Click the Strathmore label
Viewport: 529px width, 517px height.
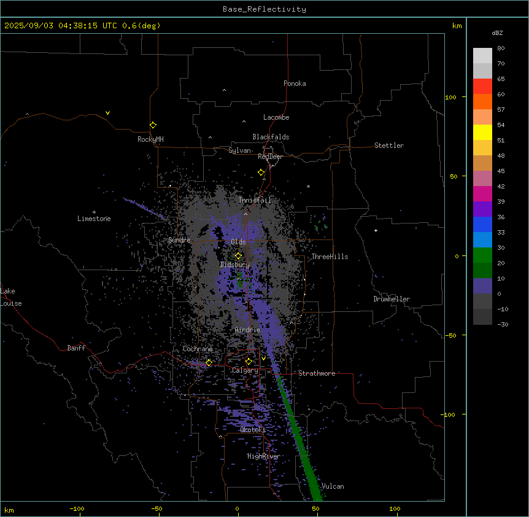click(x=317, y=373)
